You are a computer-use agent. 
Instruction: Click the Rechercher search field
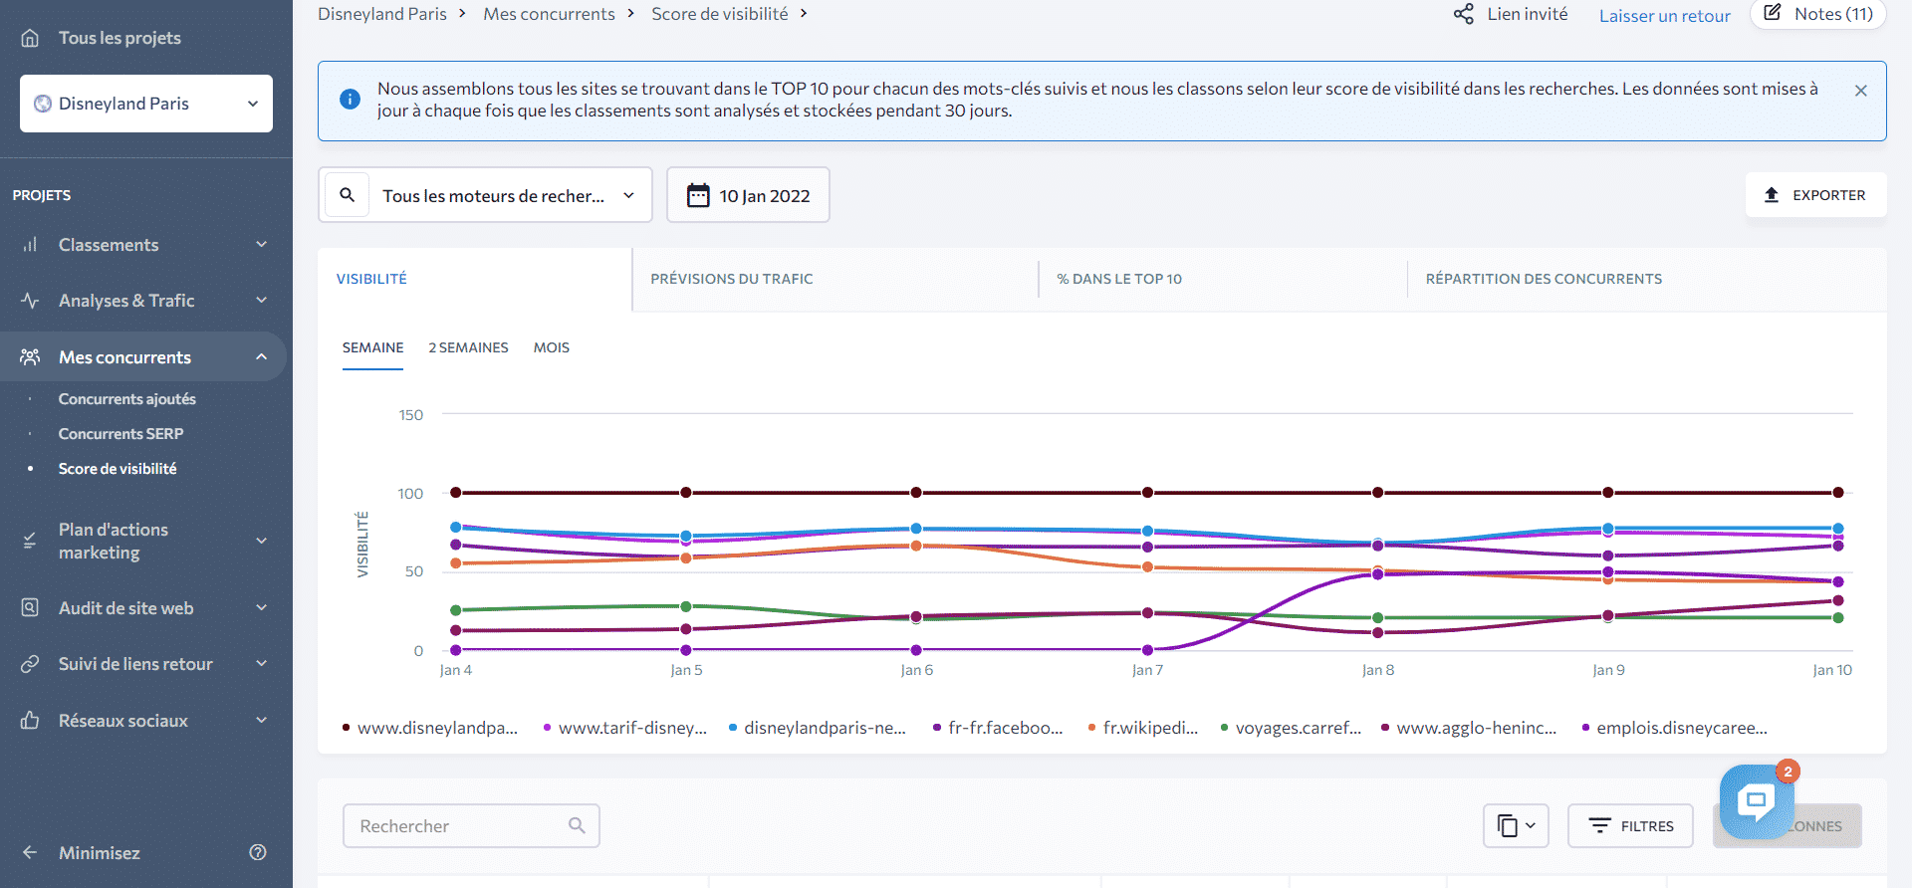(x=460, y=826)
